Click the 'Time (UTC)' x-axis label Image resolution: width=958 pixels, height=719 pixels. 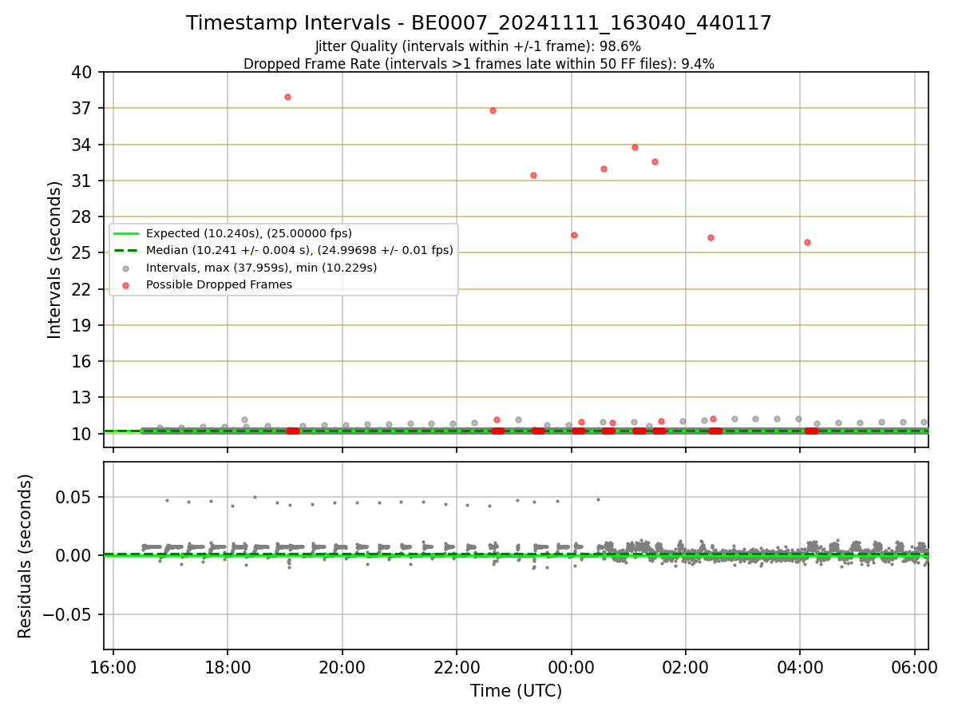click(516, 691)
